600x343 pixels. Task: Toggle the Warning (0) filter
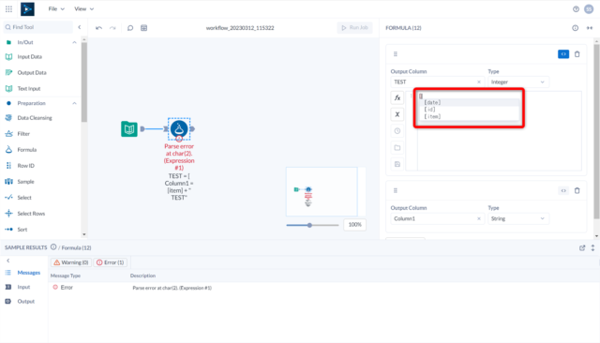click(71, 262)
